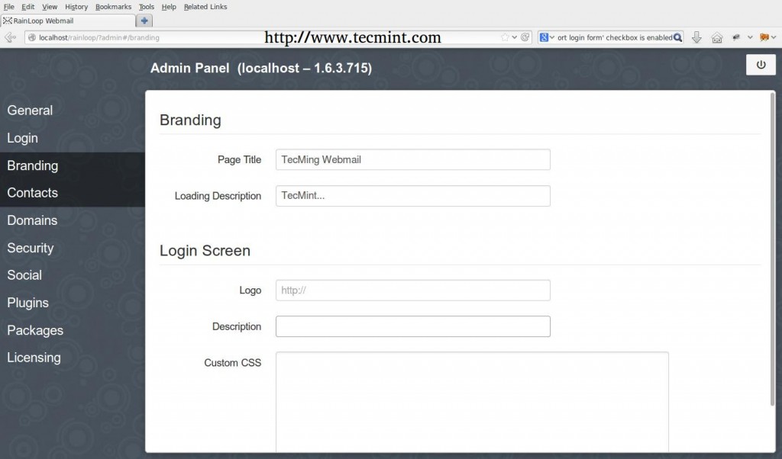
Task: Expand the chevron beside the add-on icon
Action: 749,36
